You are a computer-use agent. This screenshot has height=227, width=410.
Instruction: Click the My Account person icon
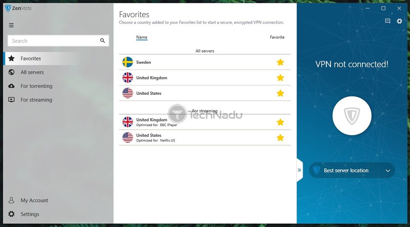(11, 200)
